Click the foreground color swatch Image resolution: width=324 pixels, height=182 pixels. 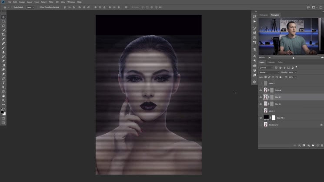3,112
